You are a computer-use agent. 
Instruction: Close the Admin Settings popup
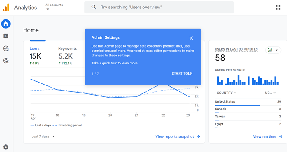pyautogui.click(x=192, y=38)
